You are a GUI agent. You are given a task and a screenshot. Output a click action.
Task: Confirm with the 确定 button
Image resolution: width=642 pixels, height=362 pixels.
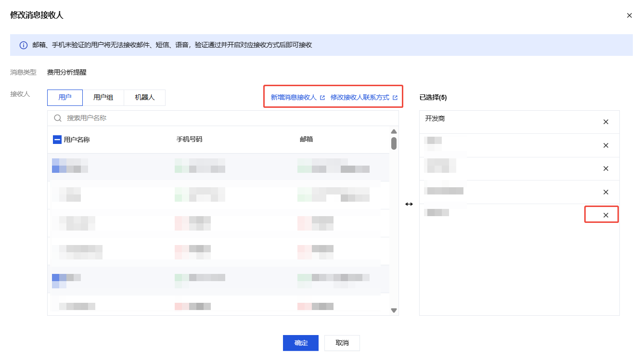pyautogui.click(x=301, y=343)
